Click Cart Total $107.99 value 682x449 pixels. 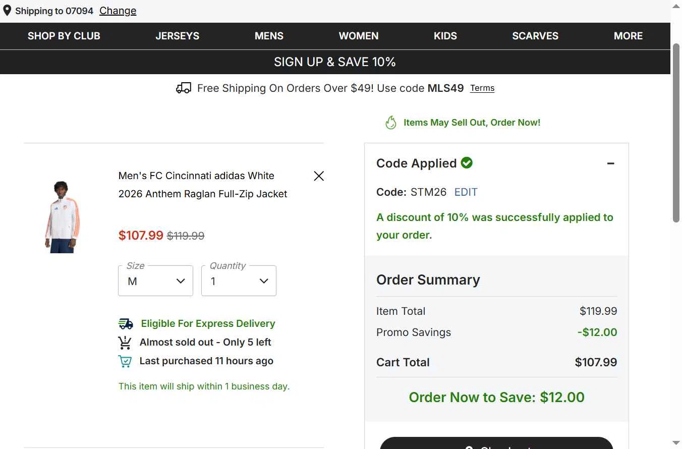click(x=596, y=362)
